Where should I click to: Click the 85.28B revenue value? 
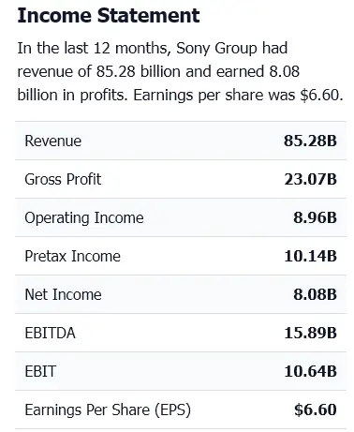pos(310,141)
